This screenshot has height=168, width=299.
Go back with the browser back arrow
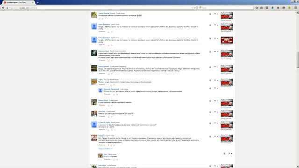(3, 8)
